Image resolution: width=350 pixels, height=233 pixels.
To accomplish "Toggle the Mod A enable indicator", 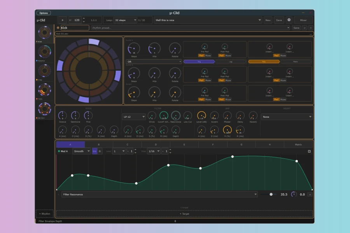I will 59,151.
